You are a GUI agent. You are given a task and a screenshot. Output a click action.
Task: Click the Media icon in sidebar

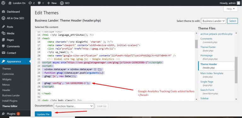[3, 33]
